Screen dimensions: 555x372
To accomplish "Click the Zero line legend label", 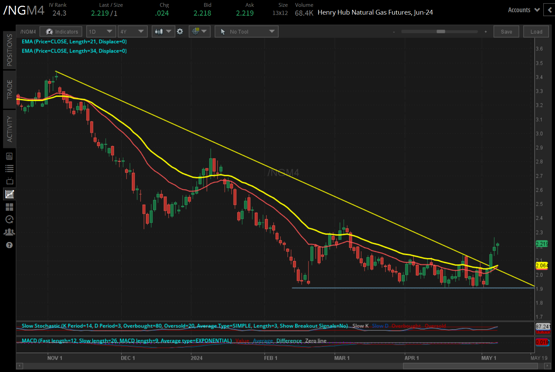I will click(x=316, y=341).
